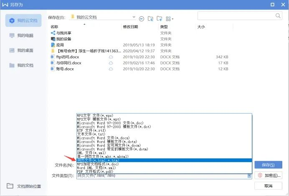Choose 网页文件(*.html;*.htm) highlighted option
289x196 pixels.
point(164,160)
